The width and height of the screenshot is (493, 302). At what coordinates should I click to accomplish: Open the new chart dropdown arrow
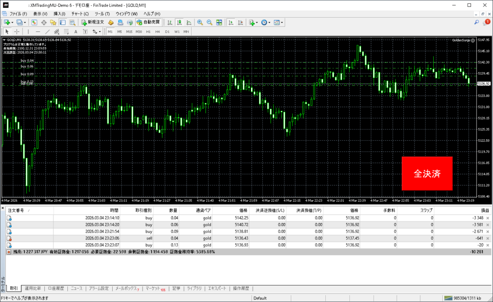pos(13,22)
